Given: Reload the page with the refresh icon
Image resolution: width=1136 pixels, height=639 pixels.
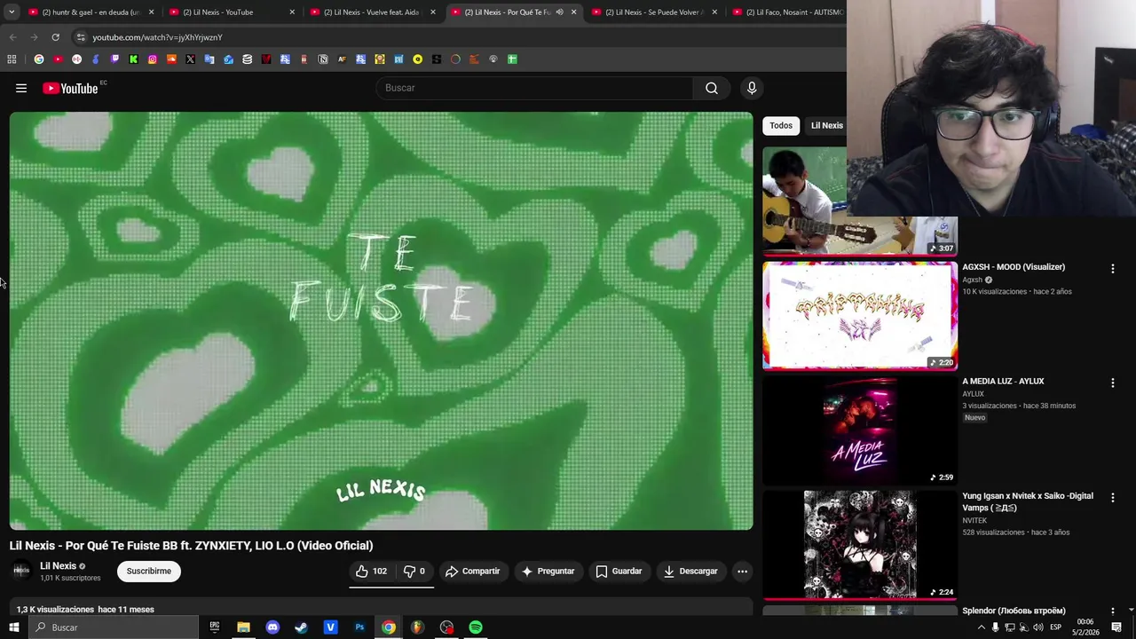Looking at the screenshot, I should click(55, 37).
